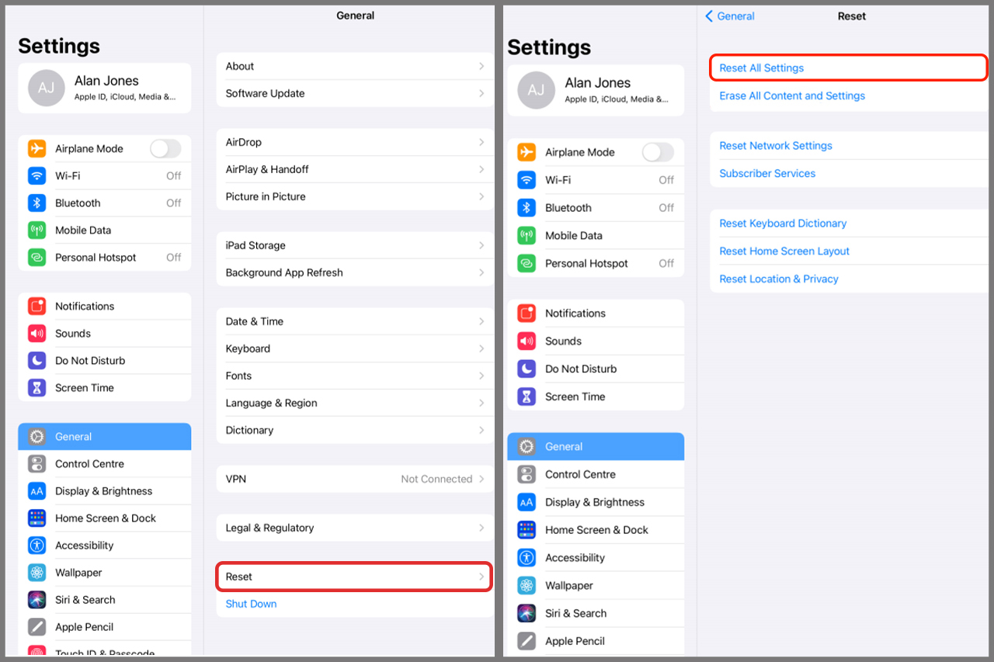Tap the Siri & Search icon on the Reset screen sidebar

(527, 613)
